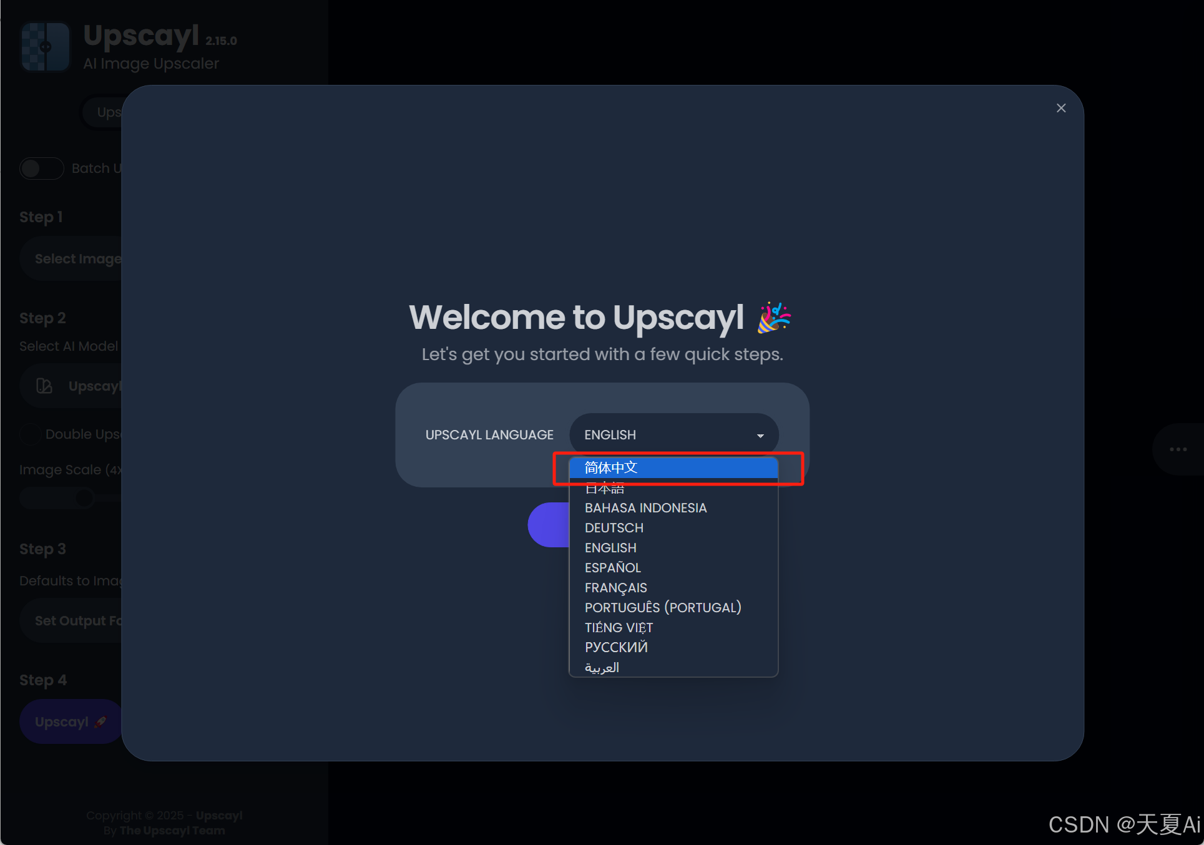Close the welcome dialog with X
Screen dimensions: 1204x845
[x=1060, y=108]
